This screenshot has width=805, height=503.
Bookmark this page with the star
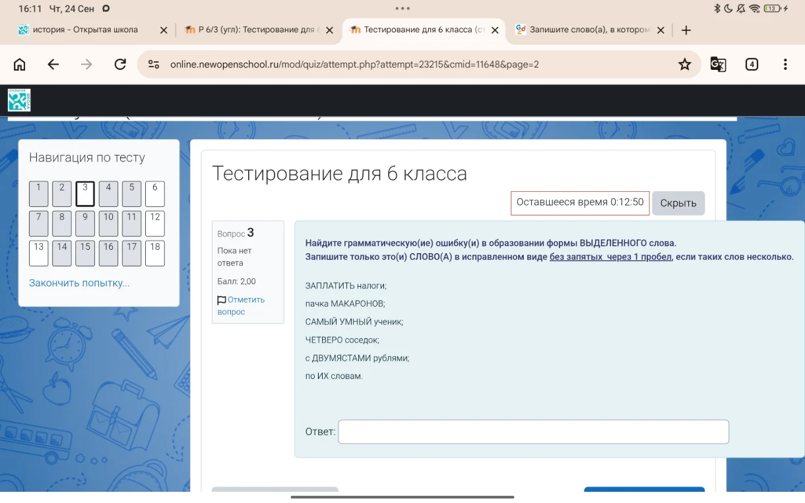click(x=685, y=64)
